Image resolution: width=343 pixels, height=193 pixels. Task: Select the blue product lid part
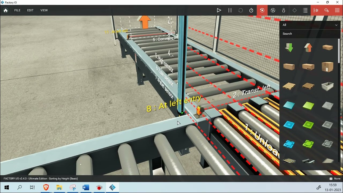[289, 144]
